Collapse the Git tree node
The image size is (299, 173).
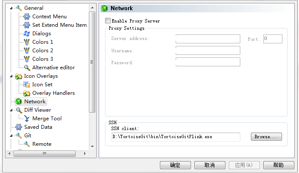coord(11,136)
